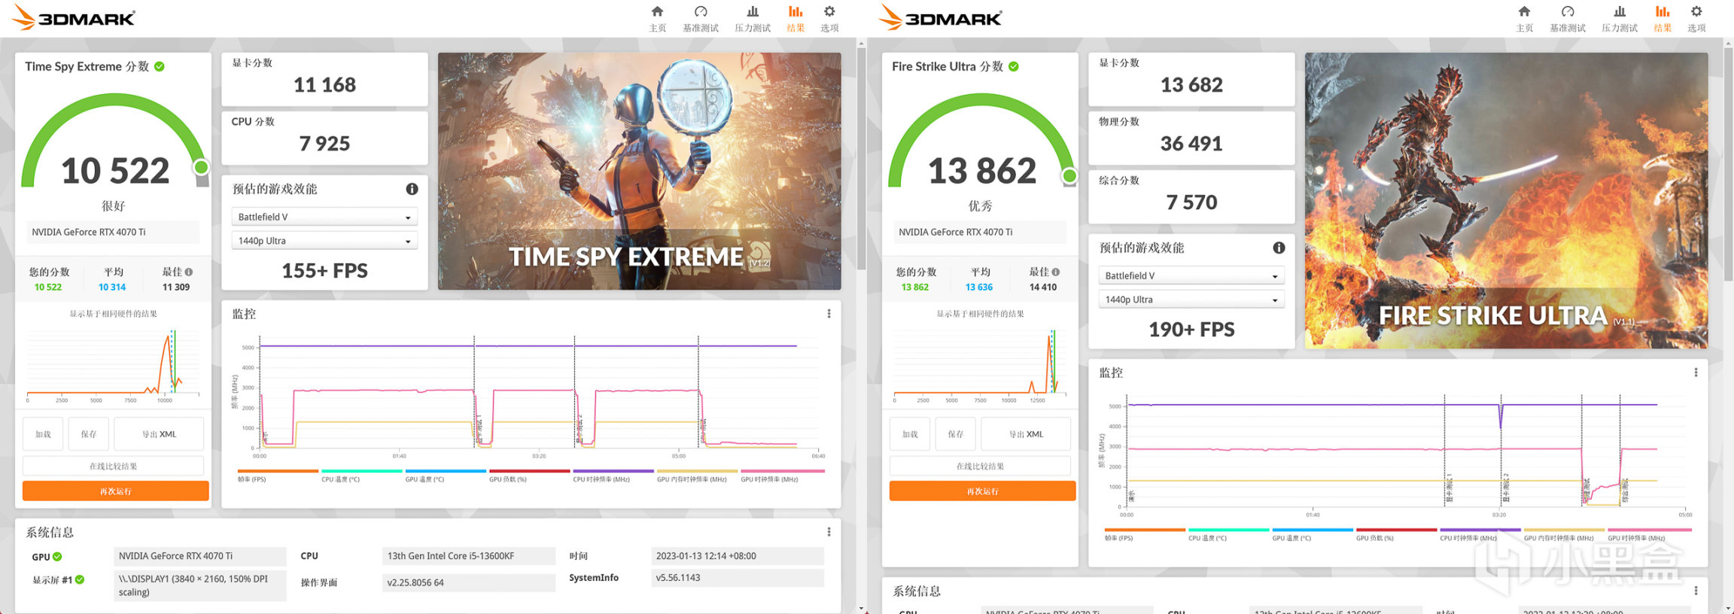Viewport: 1734px width, 614px height.
Task: Click green check beside GPU in 系统信息
Action: [x=57, y=557]
